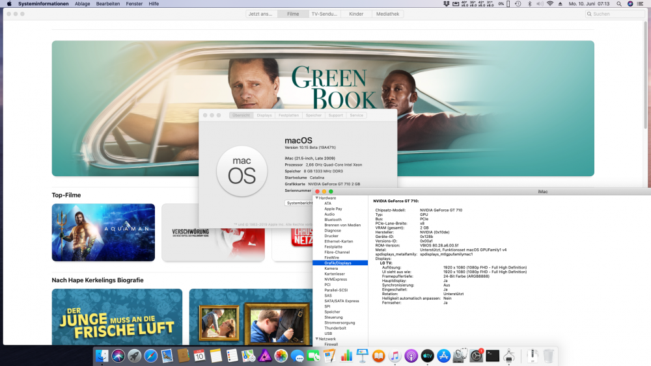Open Notes app in dock
The height and width of the screenshot is (366, 651).
216,356
